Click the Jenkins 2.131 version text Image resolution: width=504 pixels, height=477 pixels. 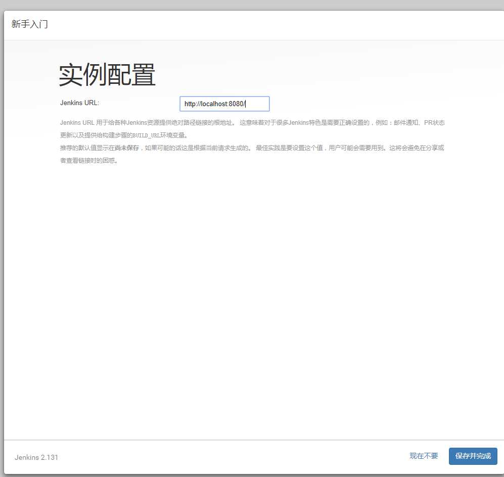(36, 457)
